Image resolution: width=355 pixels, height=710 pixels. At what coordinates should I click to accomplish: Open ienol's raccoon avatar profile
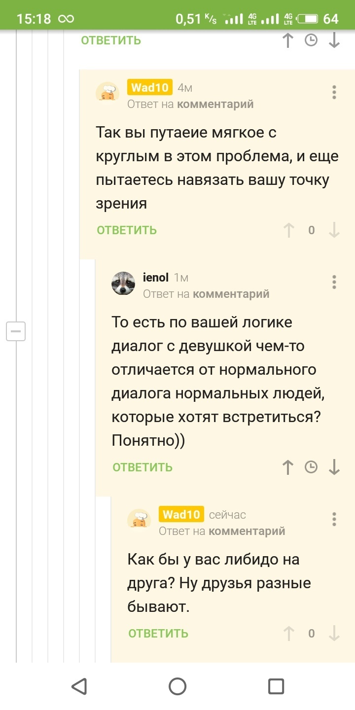[x=123, y=284]
